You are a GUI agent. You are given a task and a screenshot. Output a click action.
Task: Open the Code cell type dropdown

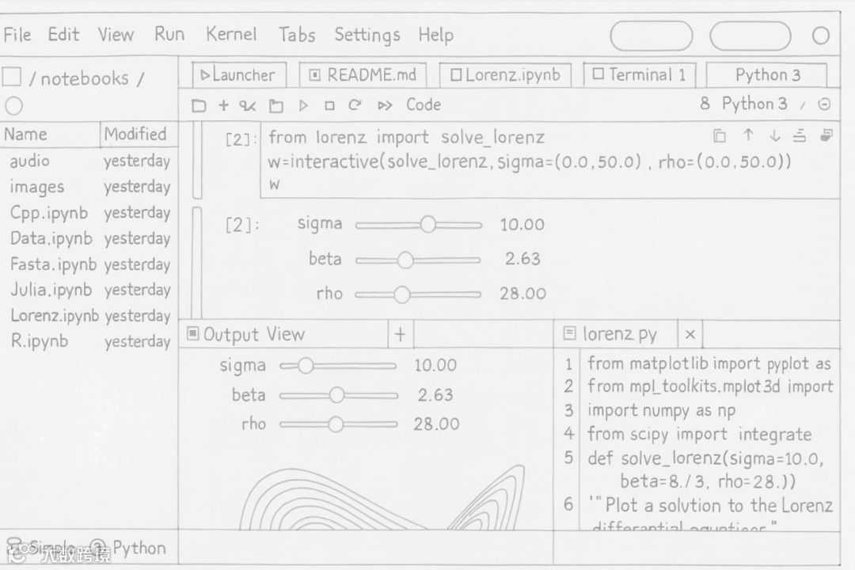[x=423, y=104]
